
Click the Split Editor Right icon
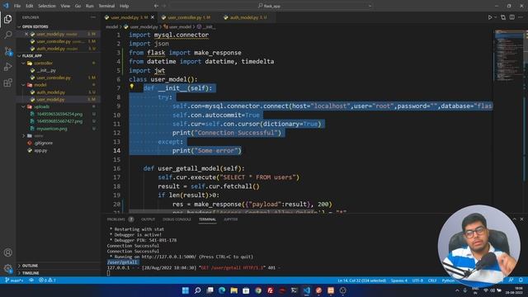pos(511,17)
